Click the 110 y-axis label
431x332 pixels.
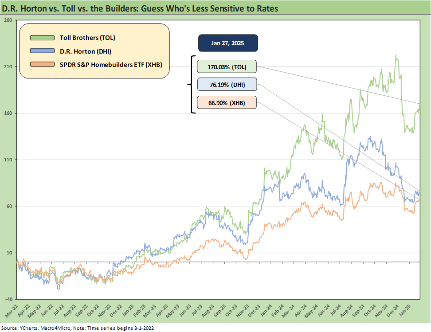point(8,160)
